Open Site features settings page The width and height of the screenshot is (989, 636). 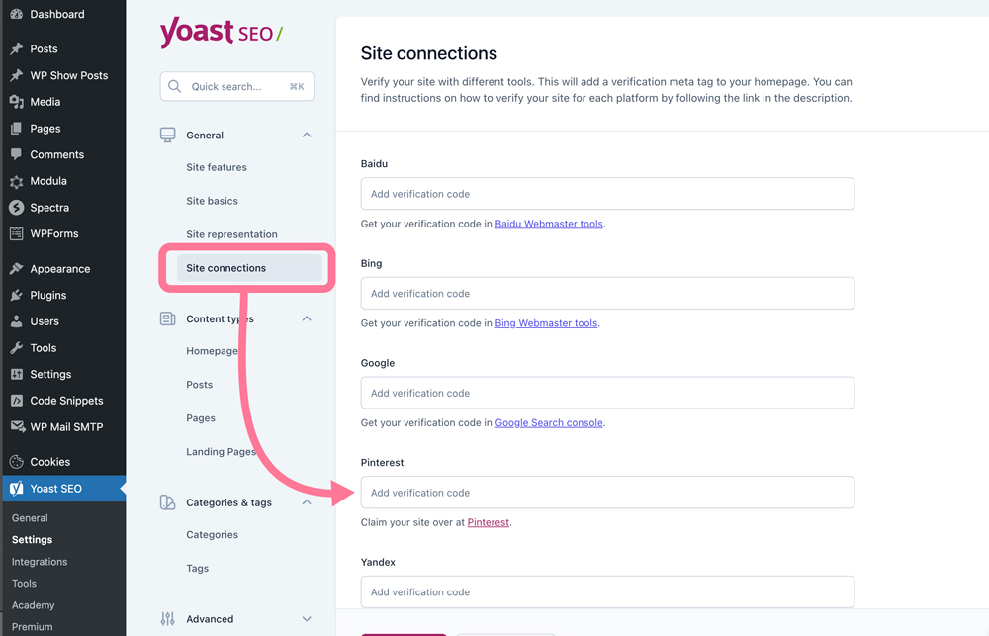tap(217, 167)
